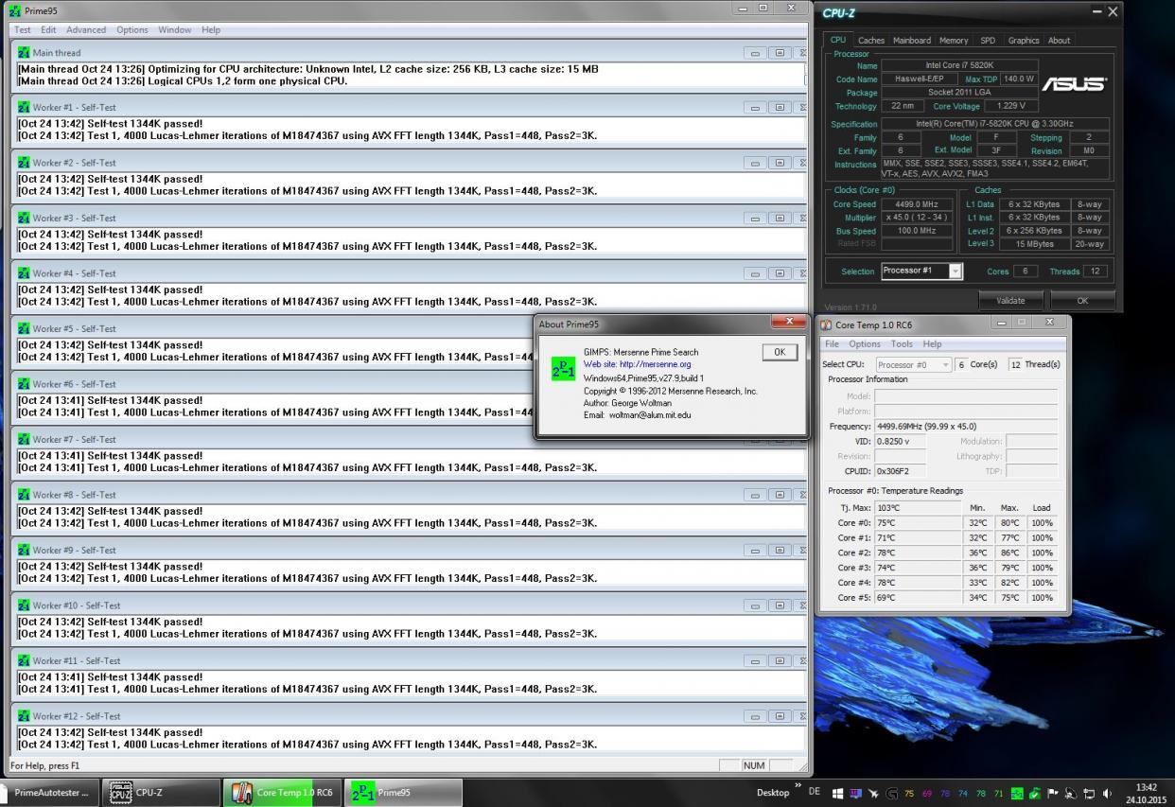Click the Windows logo icon in the tray
Viewport: 1175px width, 807px height.
pyautogui.click(x=838, y=794)
